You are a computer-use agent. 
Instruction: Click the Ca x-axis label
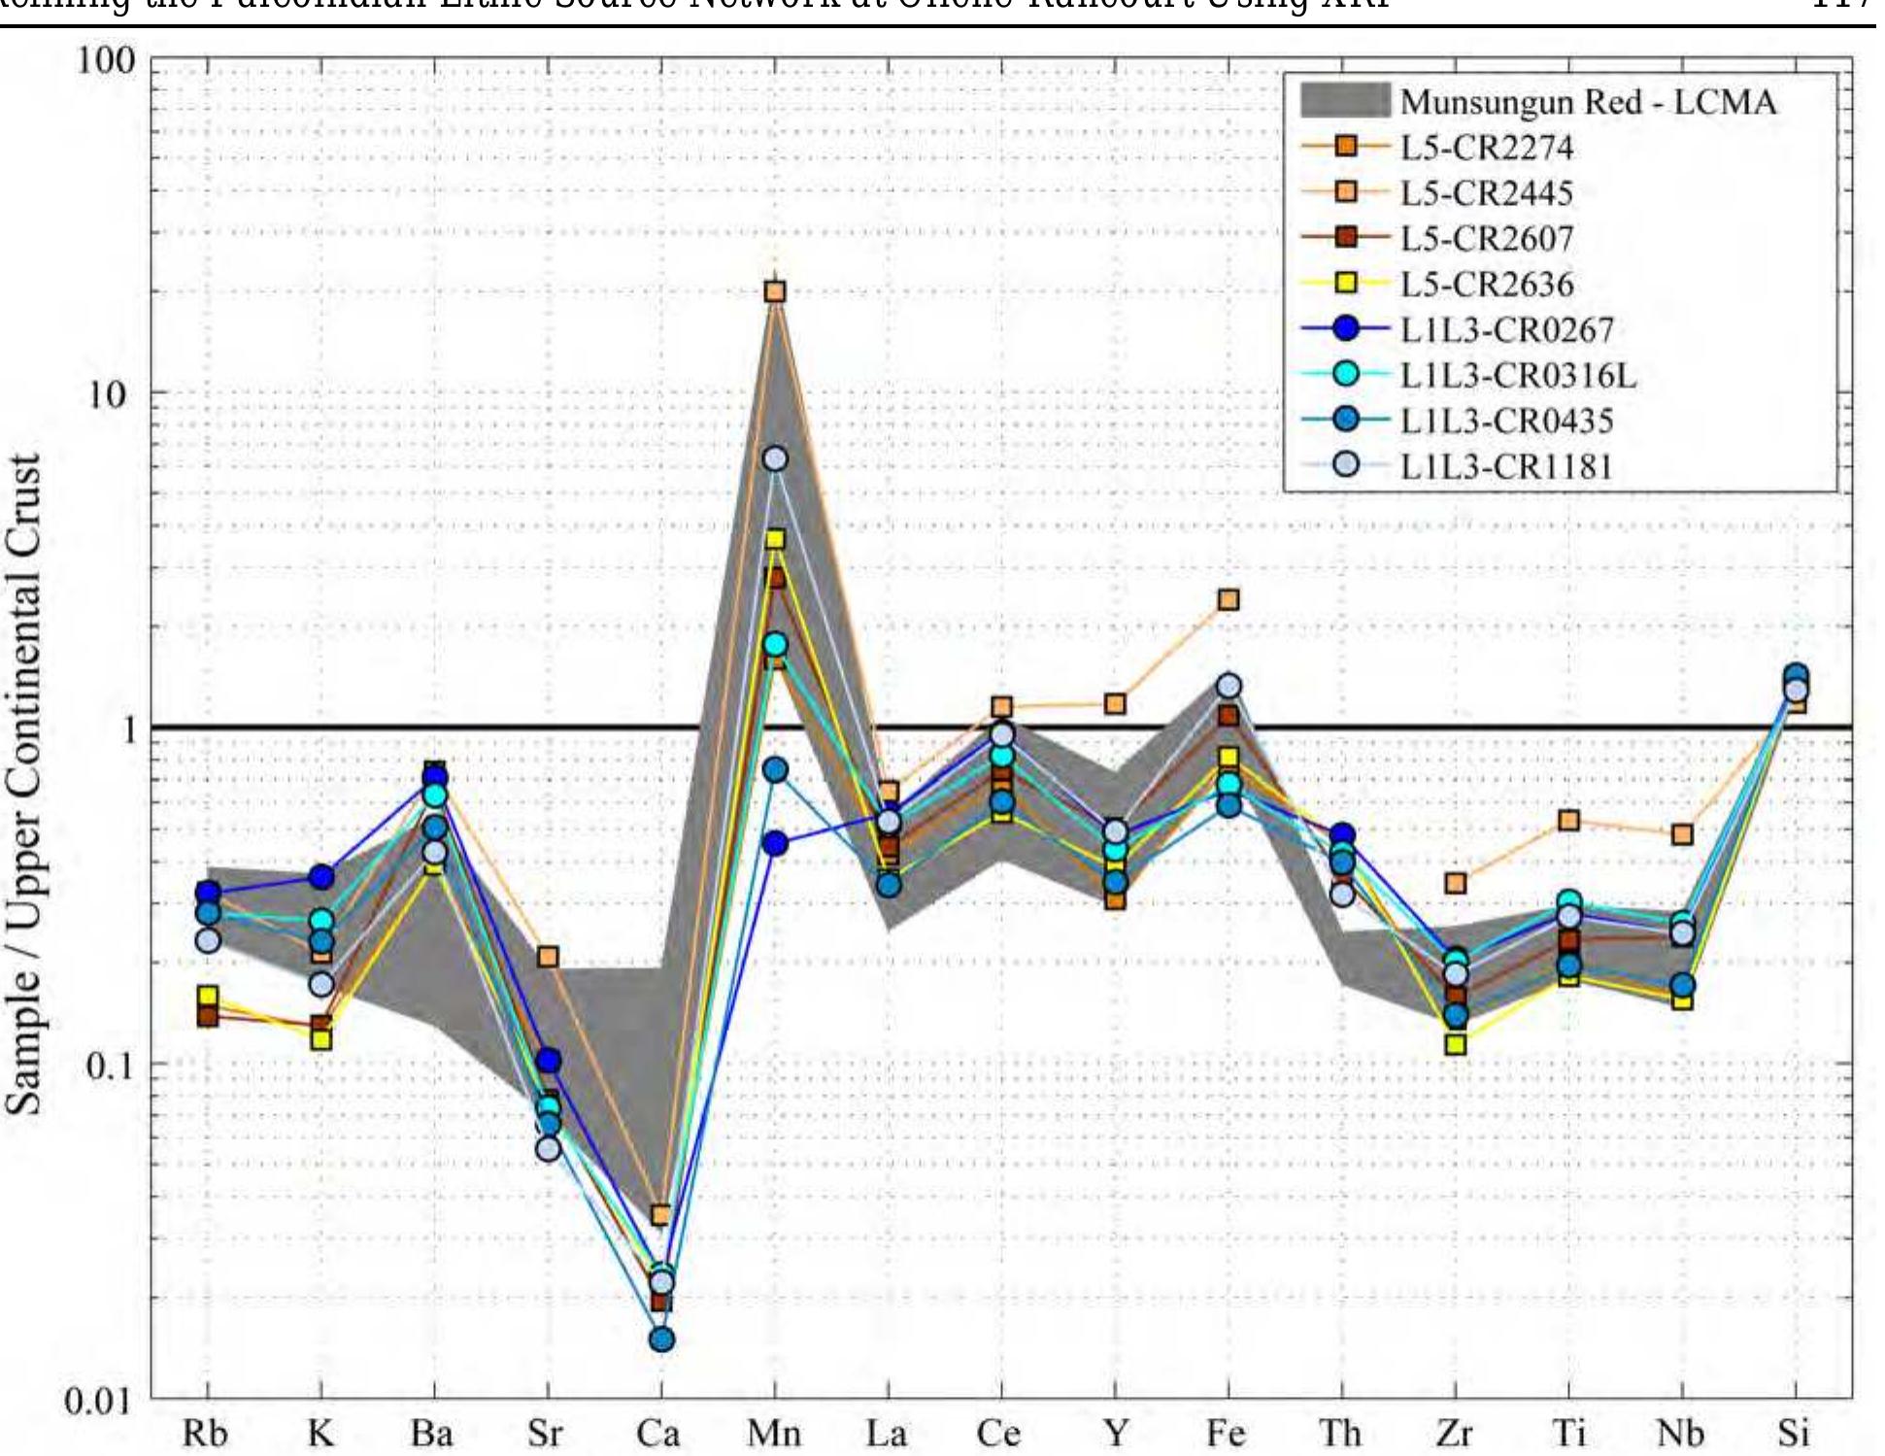coord(659,1434)
